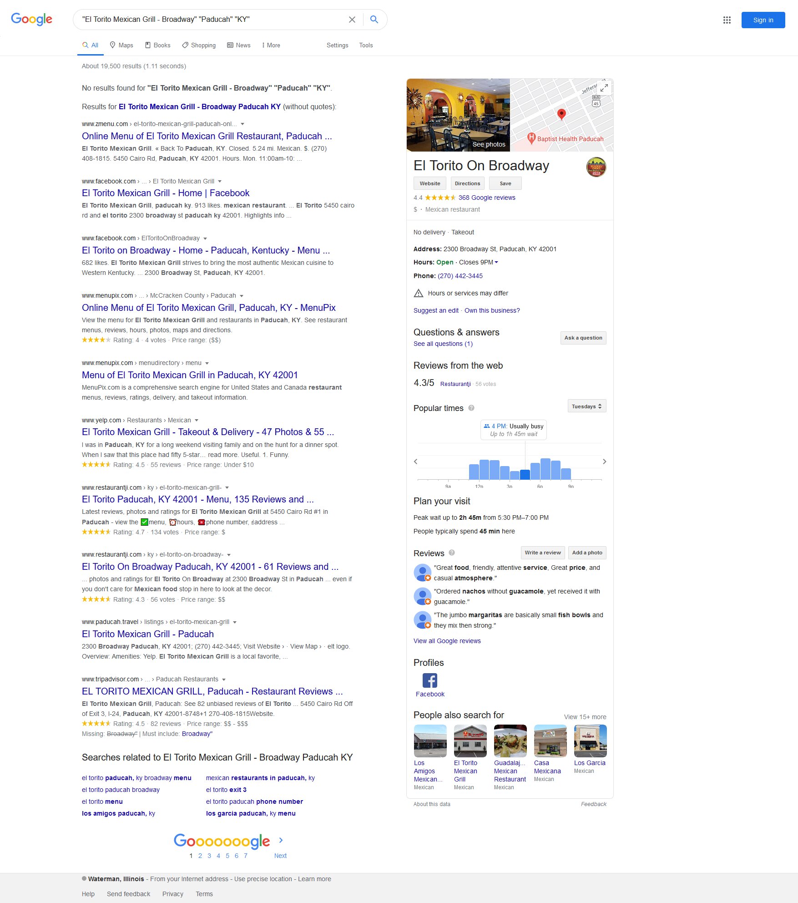798x903 pixels.
Task: Open Settings in the search bar menu
Action: coord(337,45)
